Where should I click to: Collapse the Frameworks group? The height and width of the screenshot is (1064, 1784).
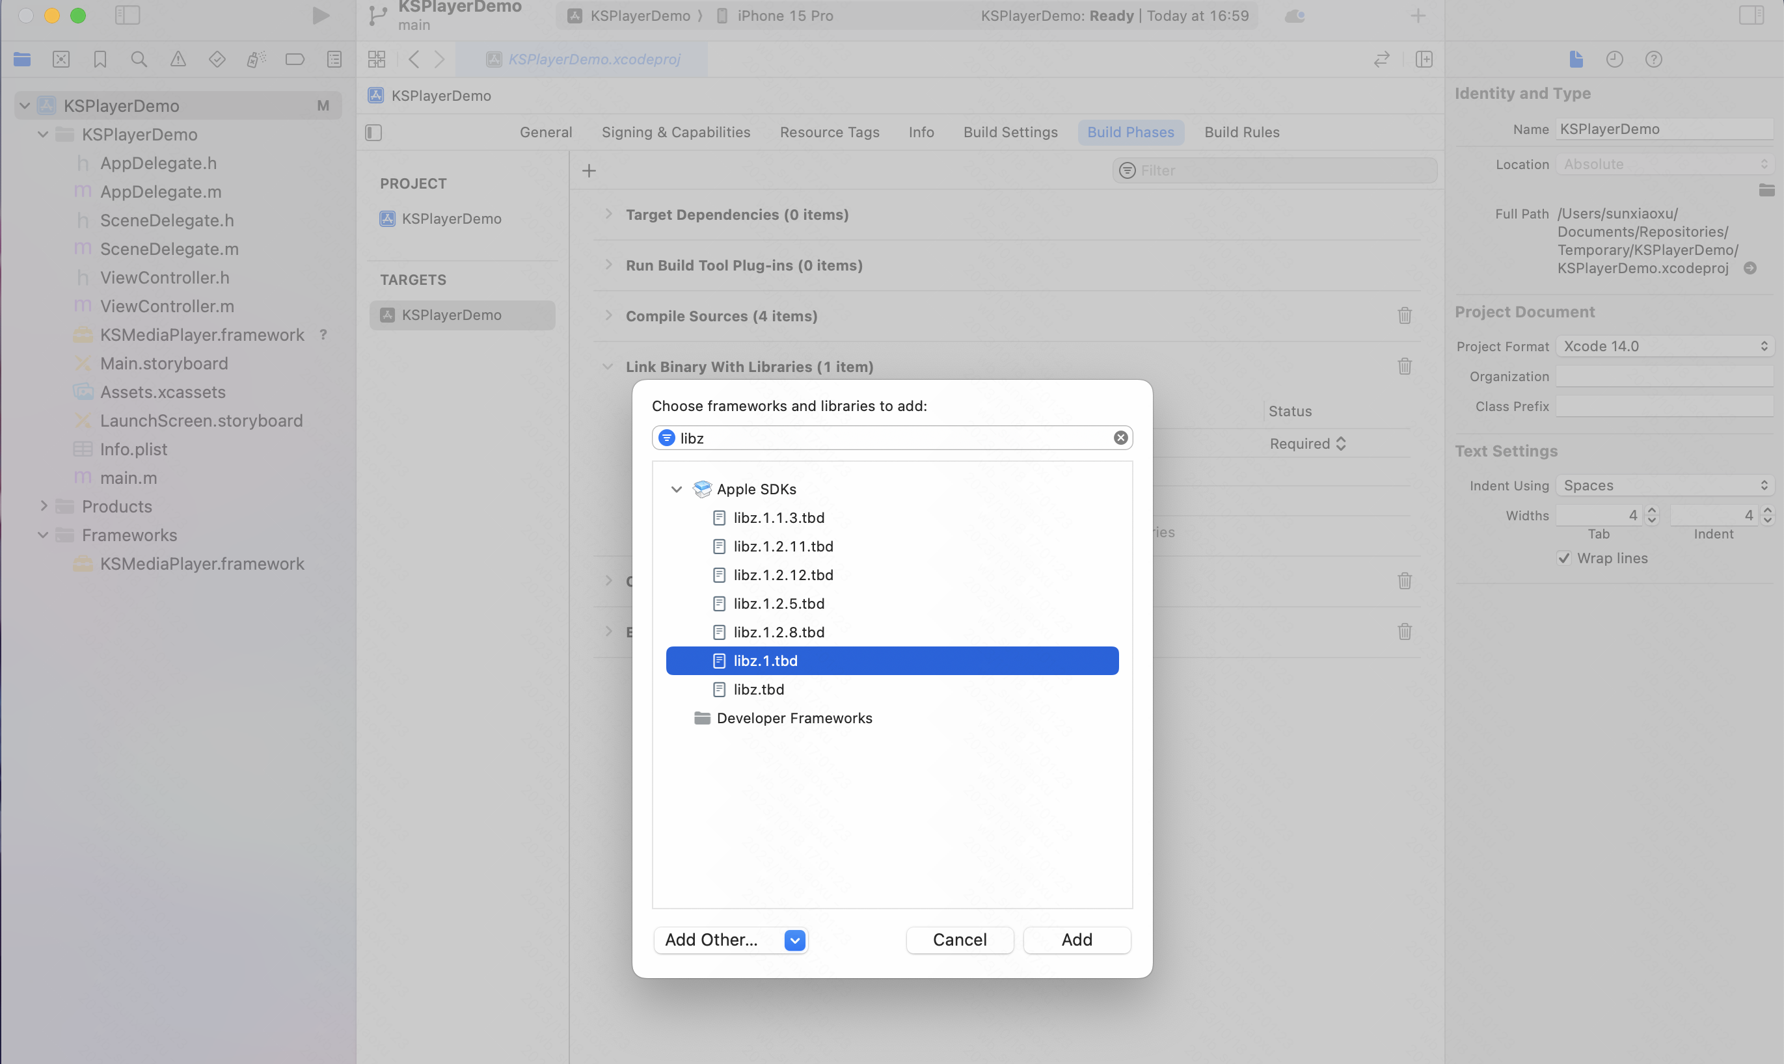click(x=43, y=535)
